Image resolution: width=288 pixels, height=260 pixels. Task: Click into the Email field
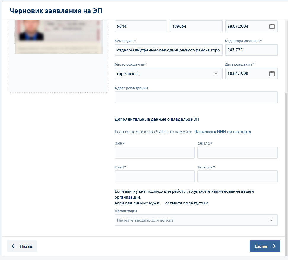coord(155,176)
